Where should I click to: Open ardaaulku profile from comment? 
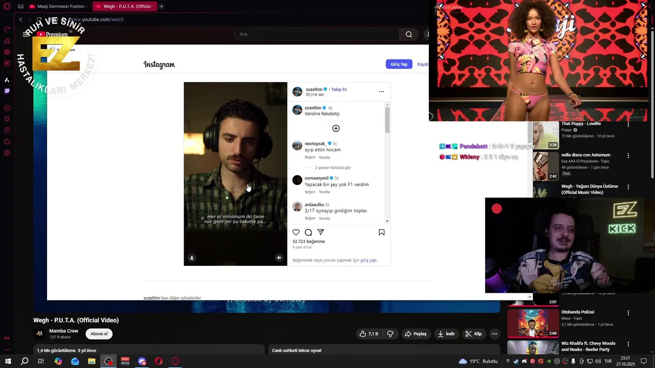pyautogui.click(x=314, y=205)
